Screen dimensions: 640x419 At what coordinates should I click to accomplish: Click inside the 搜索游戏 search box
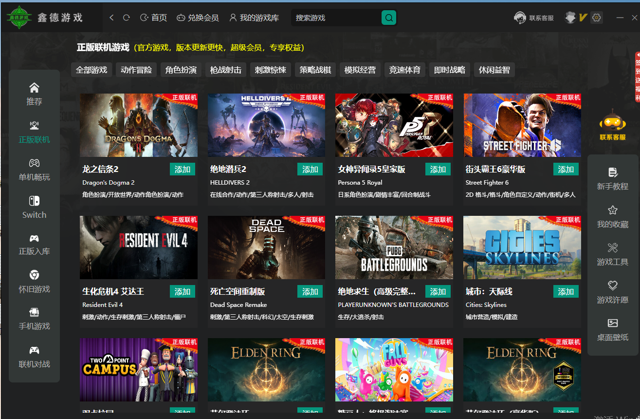point(336,18)
